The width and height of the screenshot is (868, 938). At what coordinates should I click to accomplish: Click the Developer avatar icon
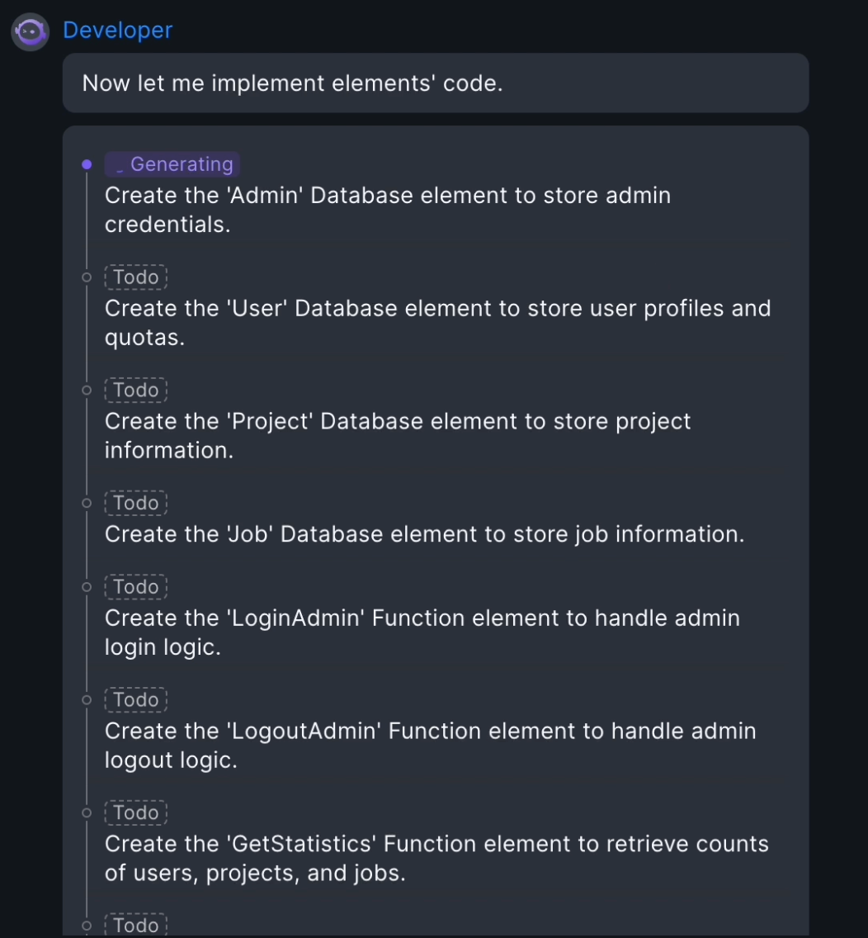point(31,31)
